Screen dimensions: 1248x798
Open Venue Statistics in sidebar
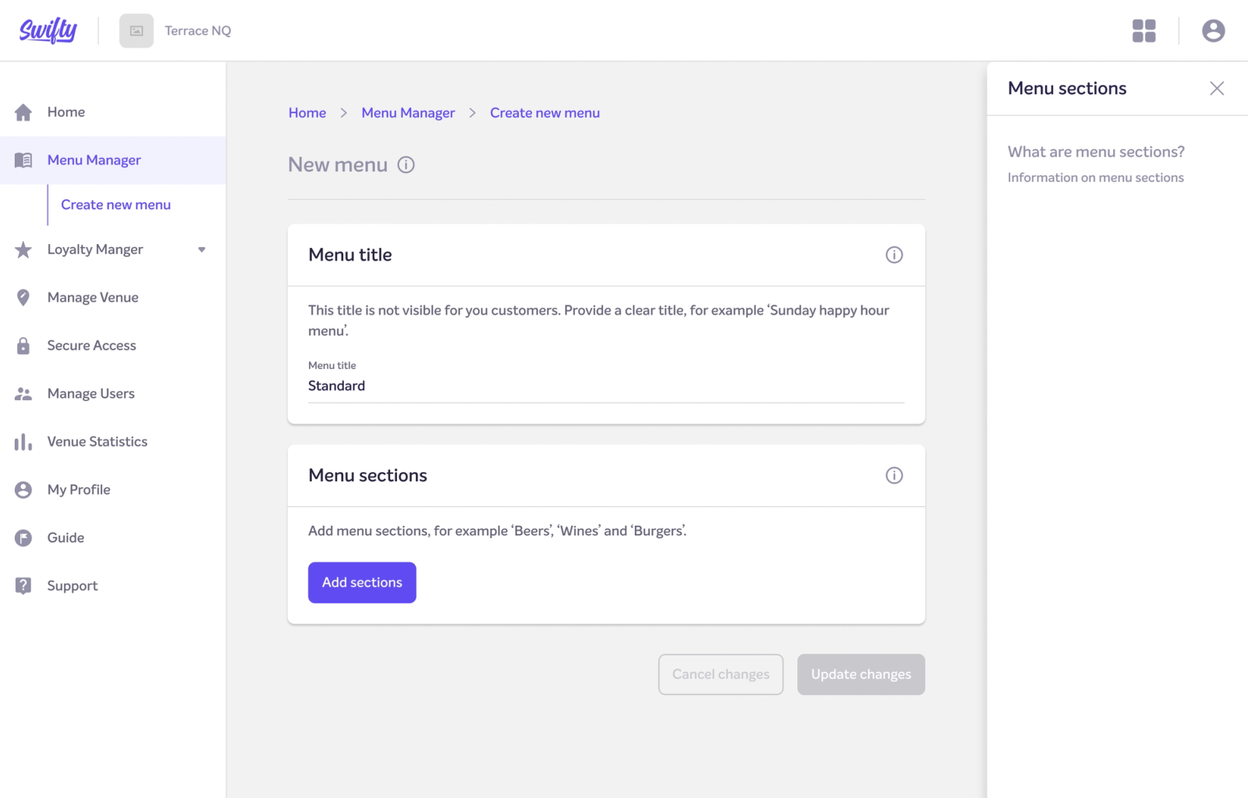click(x=113, y=442)
